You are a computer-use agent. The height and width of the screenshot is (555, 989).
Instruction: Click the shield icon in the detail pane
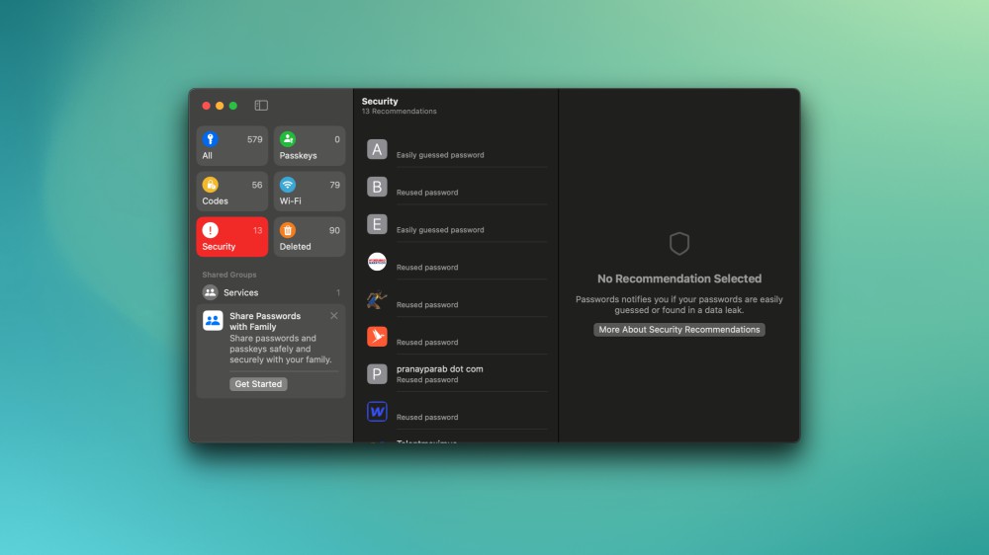[679, 243]
